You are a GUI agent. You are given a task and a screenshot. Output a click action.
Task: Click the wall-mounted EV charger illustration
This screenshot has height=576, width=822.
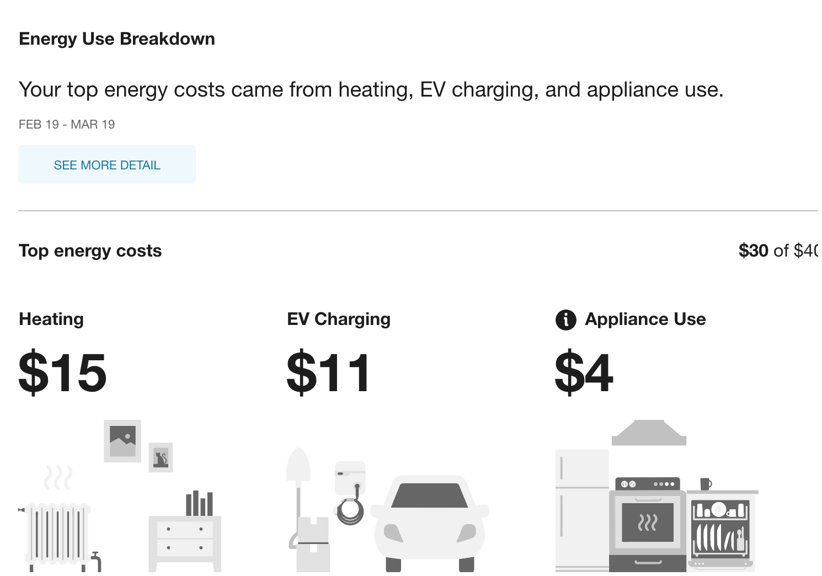[350, 478]
